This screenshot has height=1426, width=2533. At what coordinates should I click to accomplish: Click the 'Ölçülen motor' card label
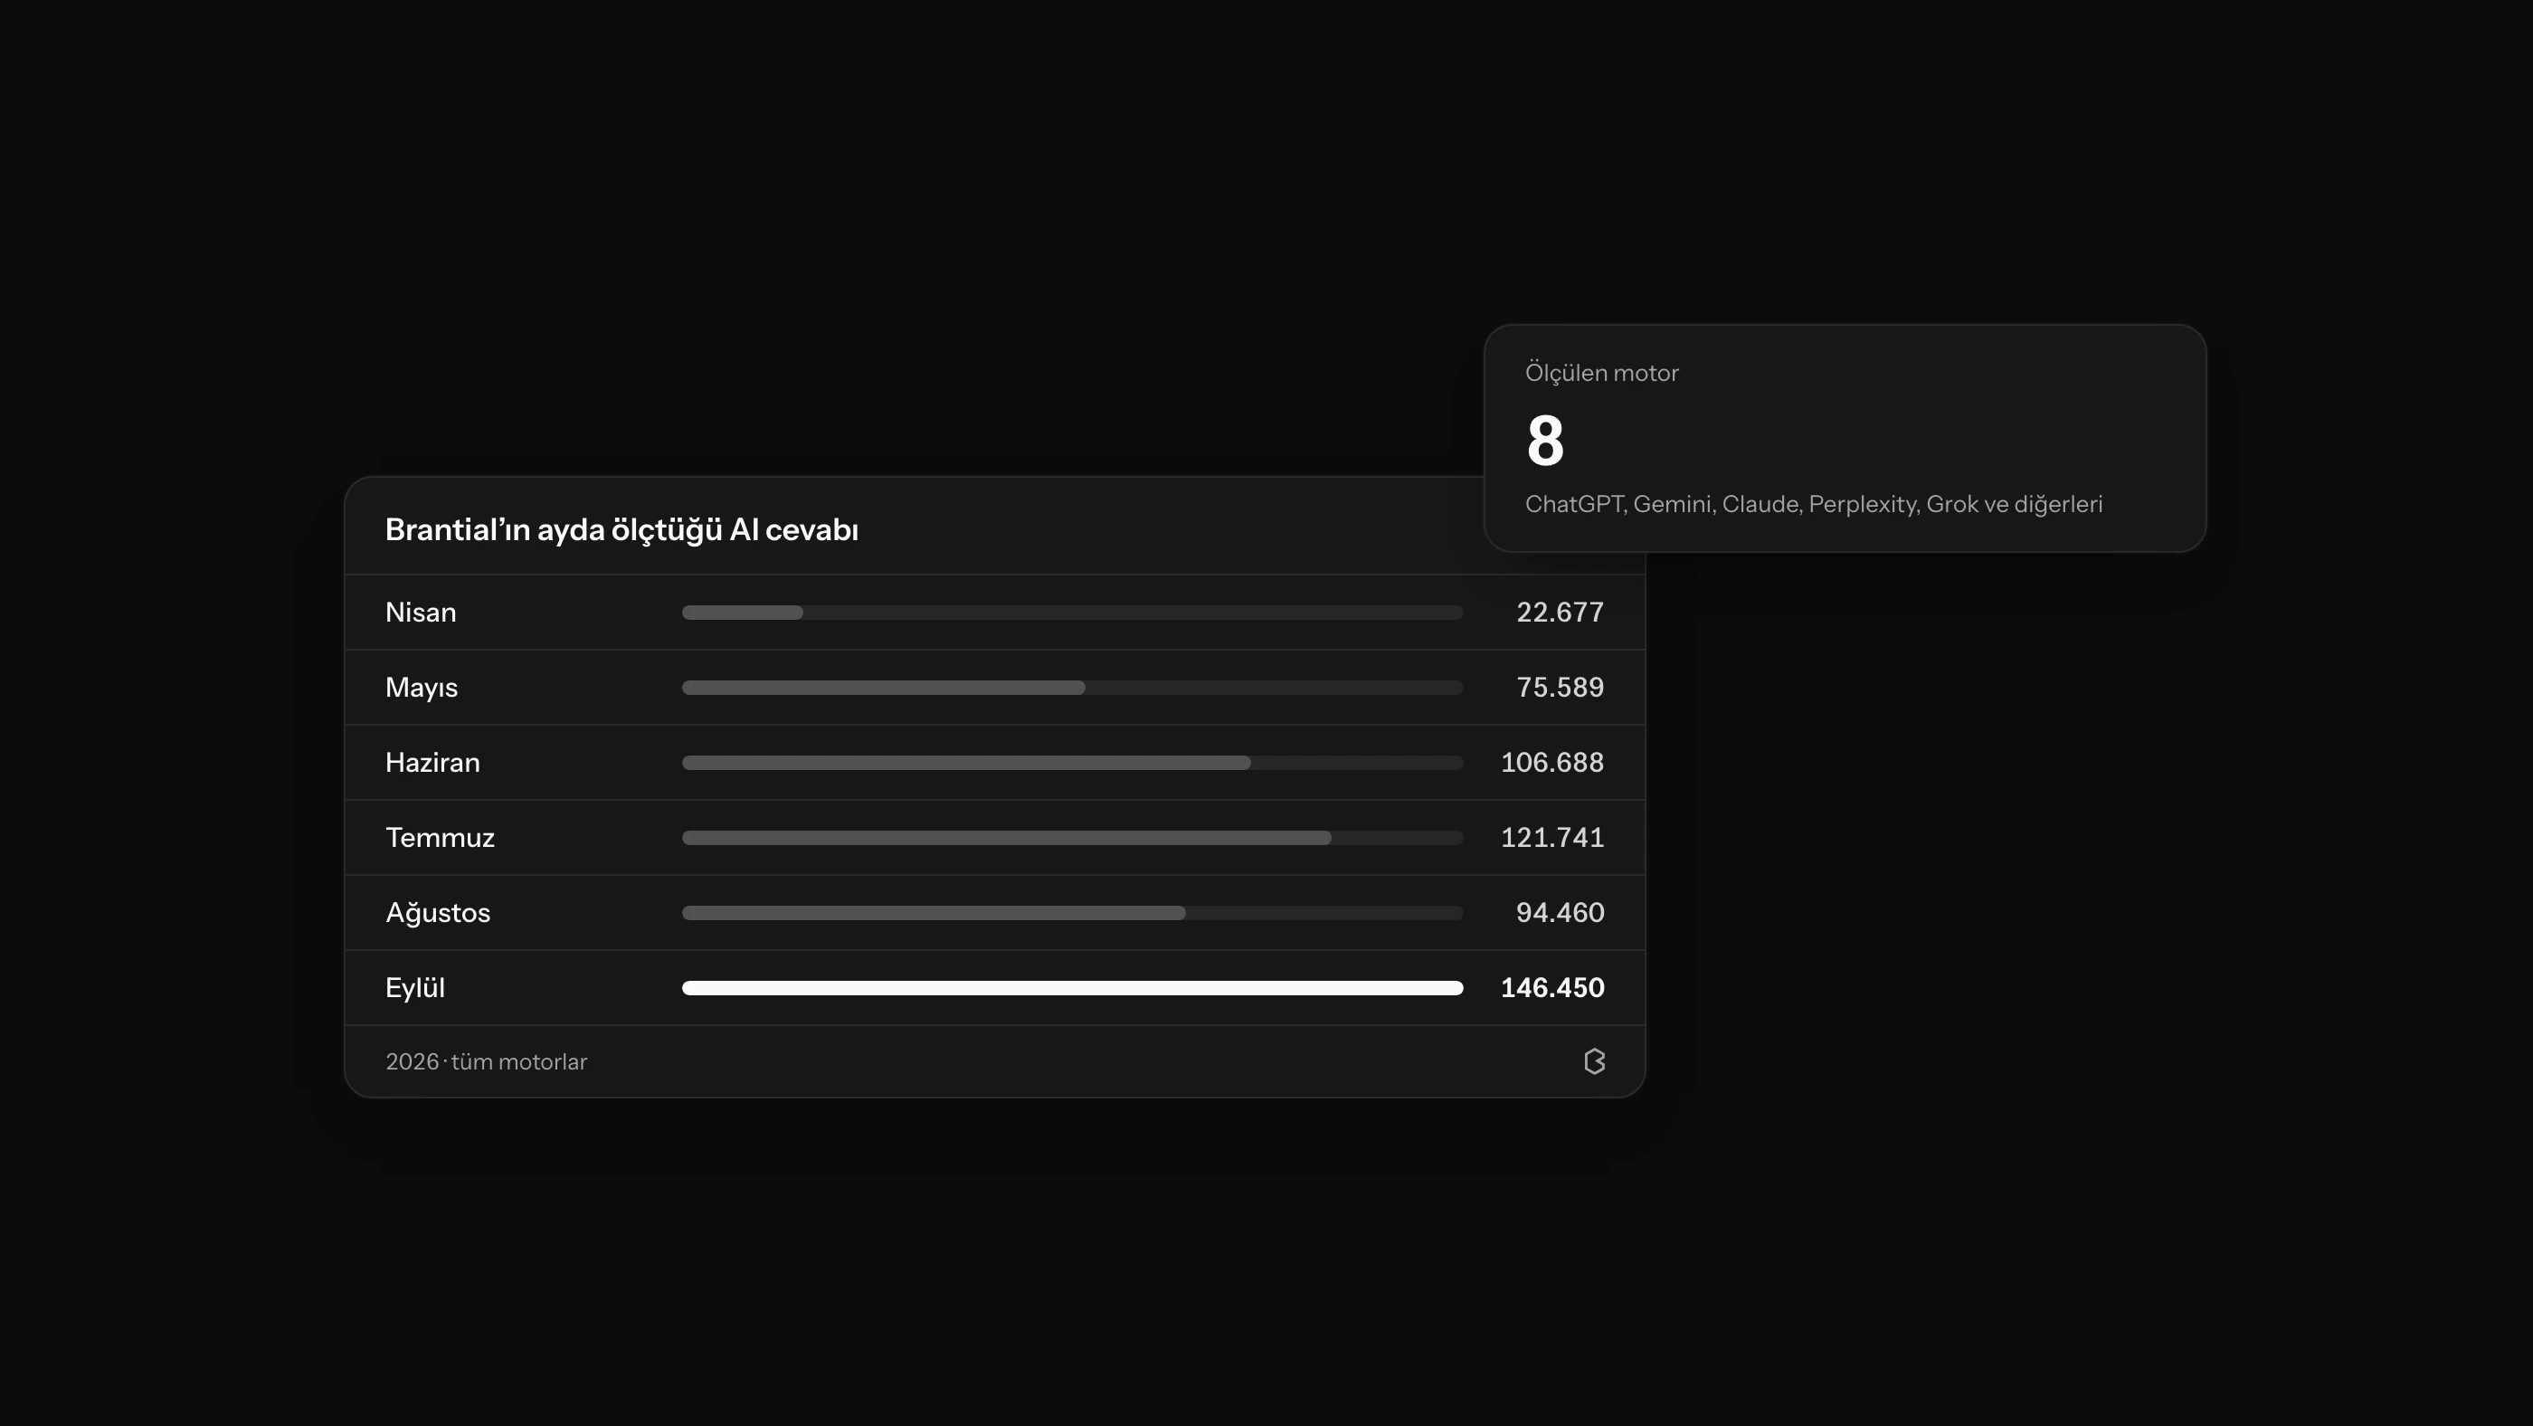pos(1602,373)
